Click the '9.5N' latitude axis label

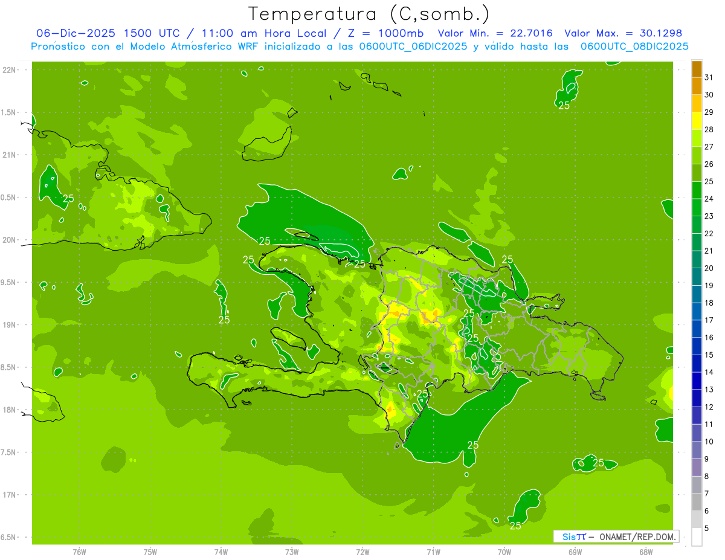9,282
